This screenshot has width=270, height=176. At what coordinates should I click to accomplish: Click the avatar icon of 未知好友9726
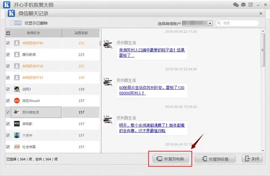click(17, 66)
